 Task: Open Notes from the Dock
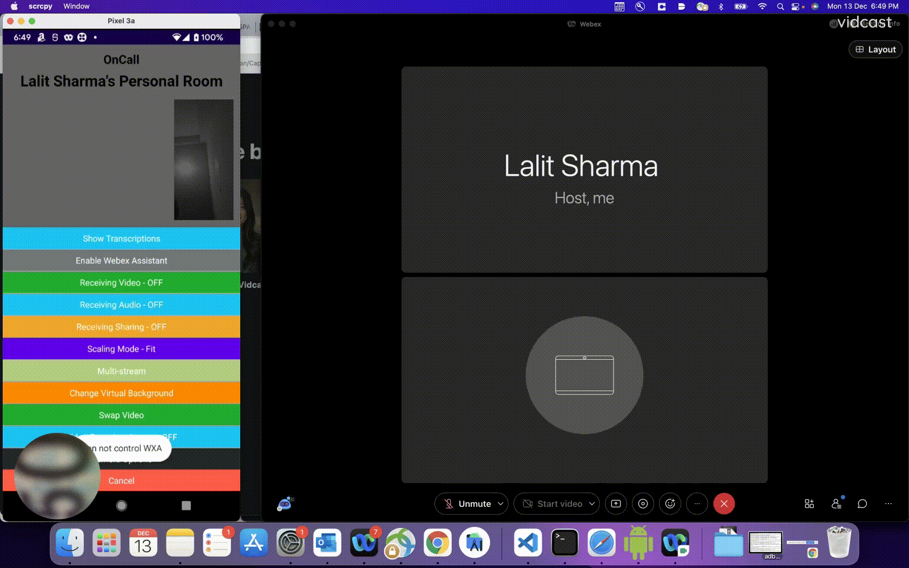180,543
